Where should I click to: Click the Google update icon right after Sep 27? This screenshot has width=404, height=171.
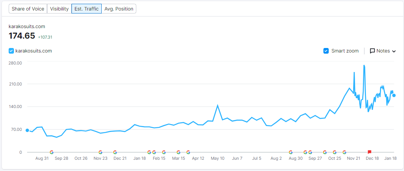pos(325,152)
